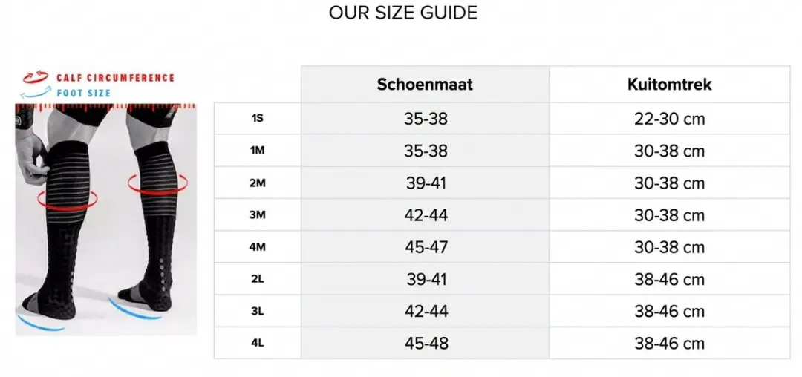This screenshot has width=802, height=377.
Task: Click the 4M size row label
Action: 257,246
